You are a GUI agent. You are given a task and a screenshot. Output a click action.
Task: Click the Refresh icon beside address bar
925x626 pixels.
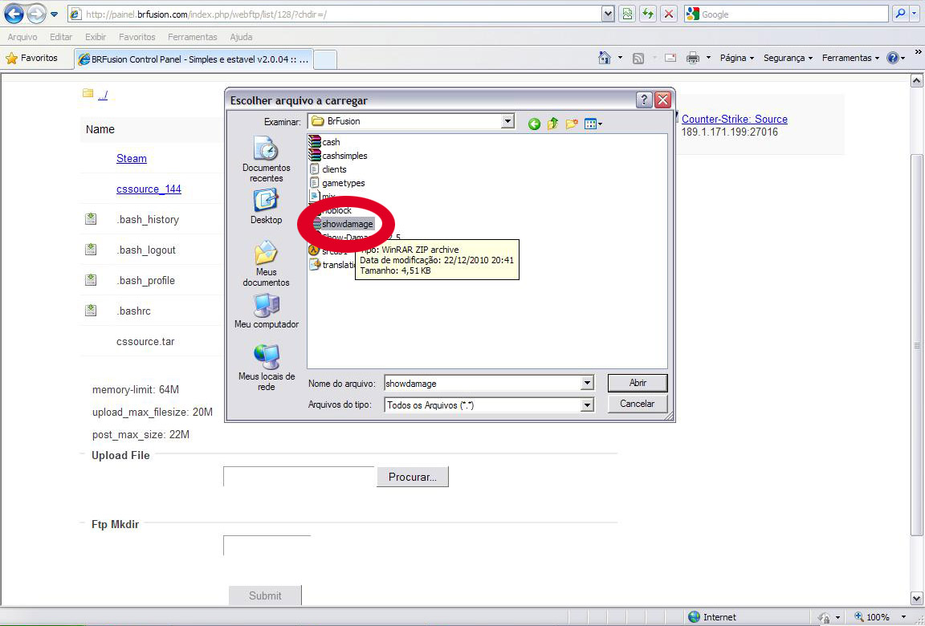pos(647,14)
